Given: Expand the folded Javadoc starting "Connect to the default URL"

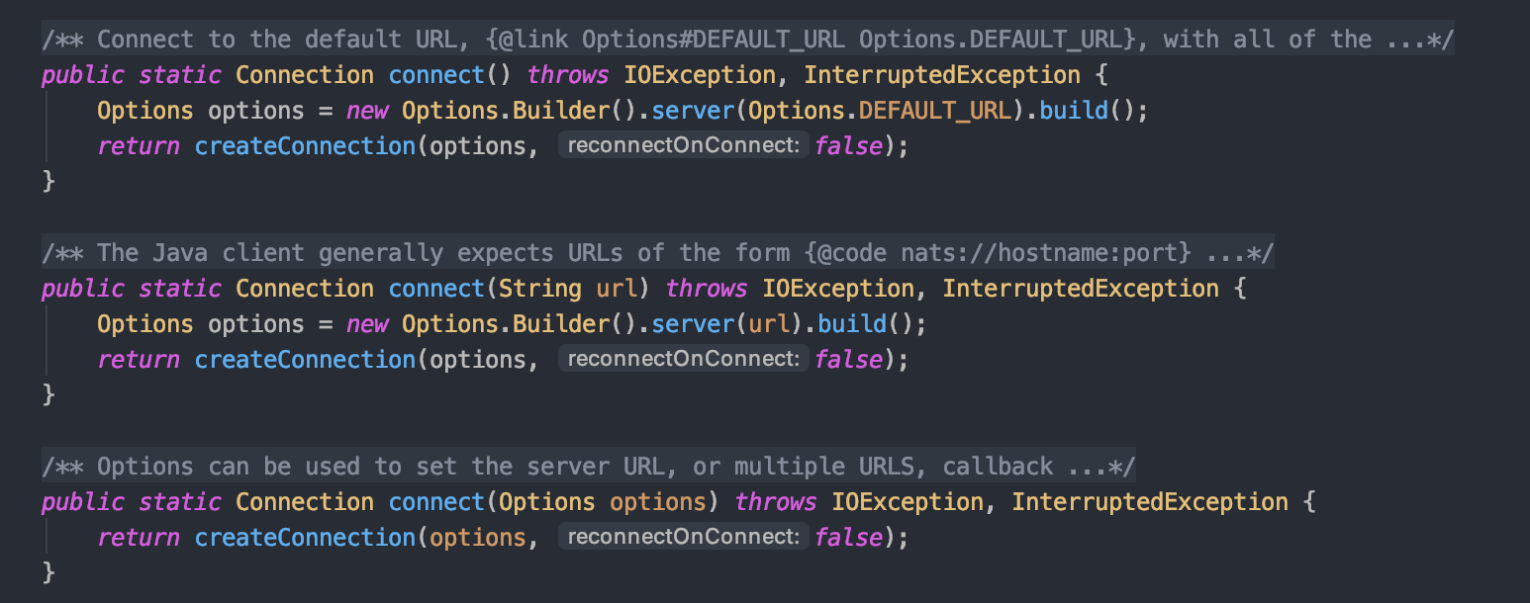Looking at the screenshot, I should [747, 40].
